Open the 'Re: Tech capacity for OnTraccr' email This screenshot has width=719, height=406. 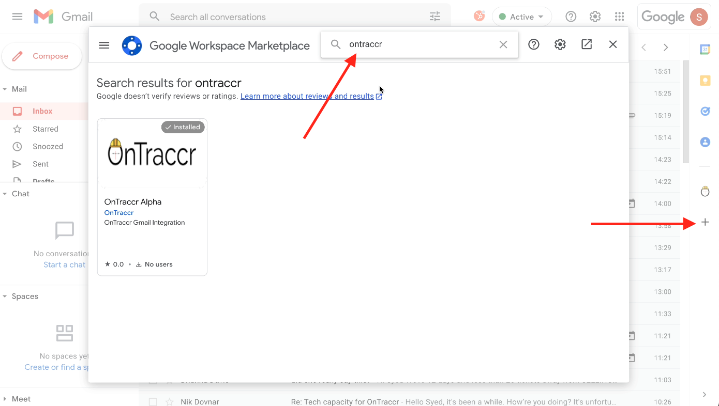click(x=453, y=401)
